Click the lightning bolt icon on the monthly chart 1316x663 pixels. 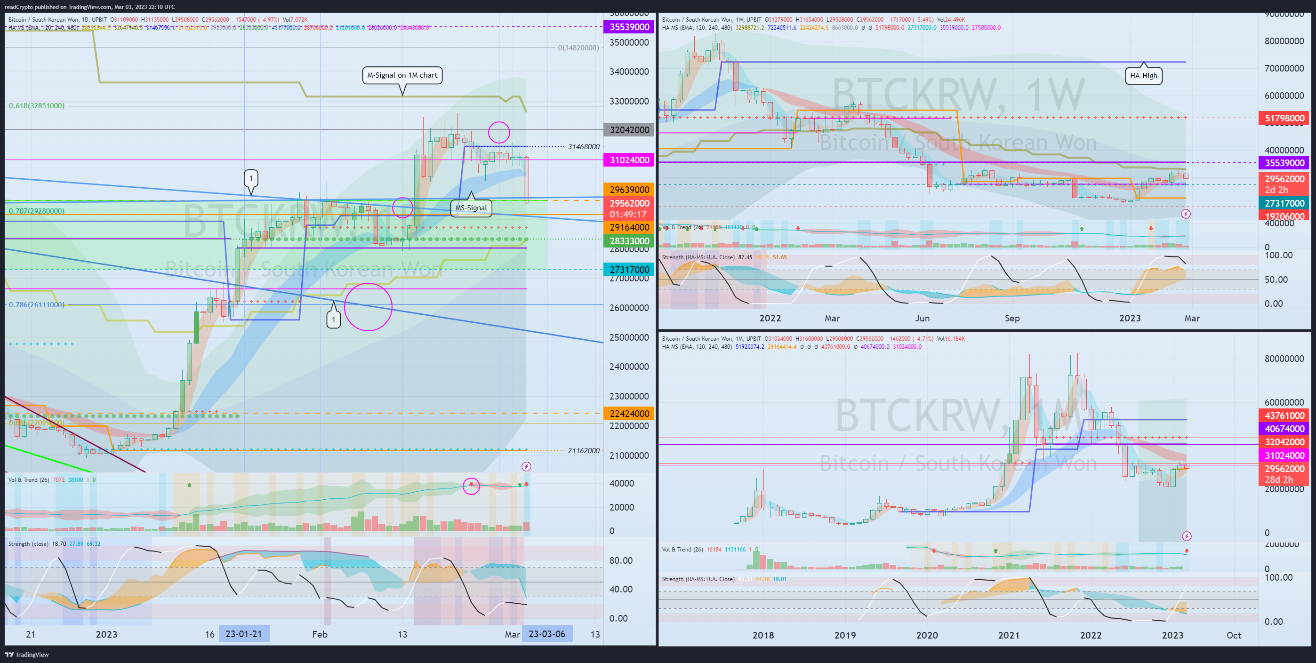(1187, 536)
